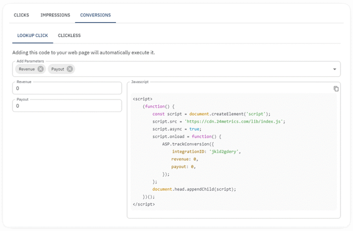Click the opening <script> tag line
Image resolution: width=353 pixels, height=231 pixels.
tap(142, 99)
